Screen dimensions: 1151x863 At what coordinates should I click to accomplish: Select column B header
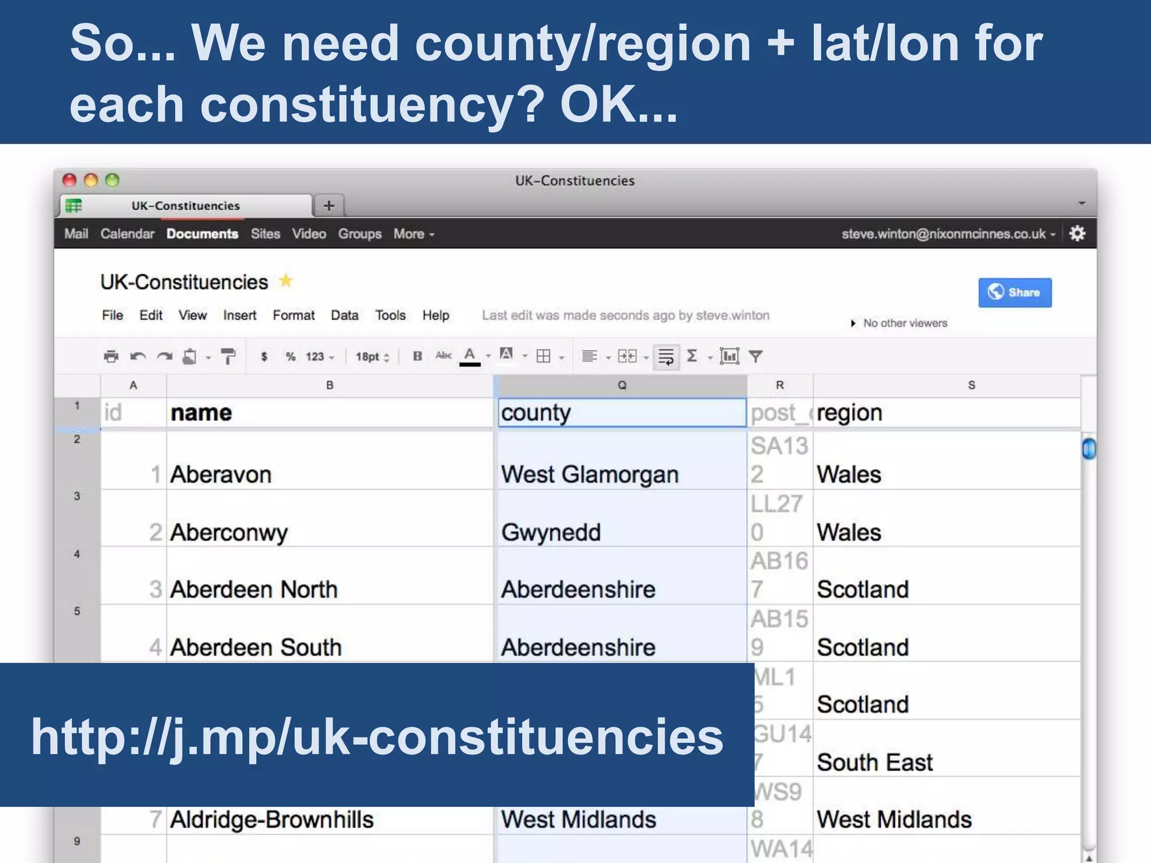tap(330, 385)
